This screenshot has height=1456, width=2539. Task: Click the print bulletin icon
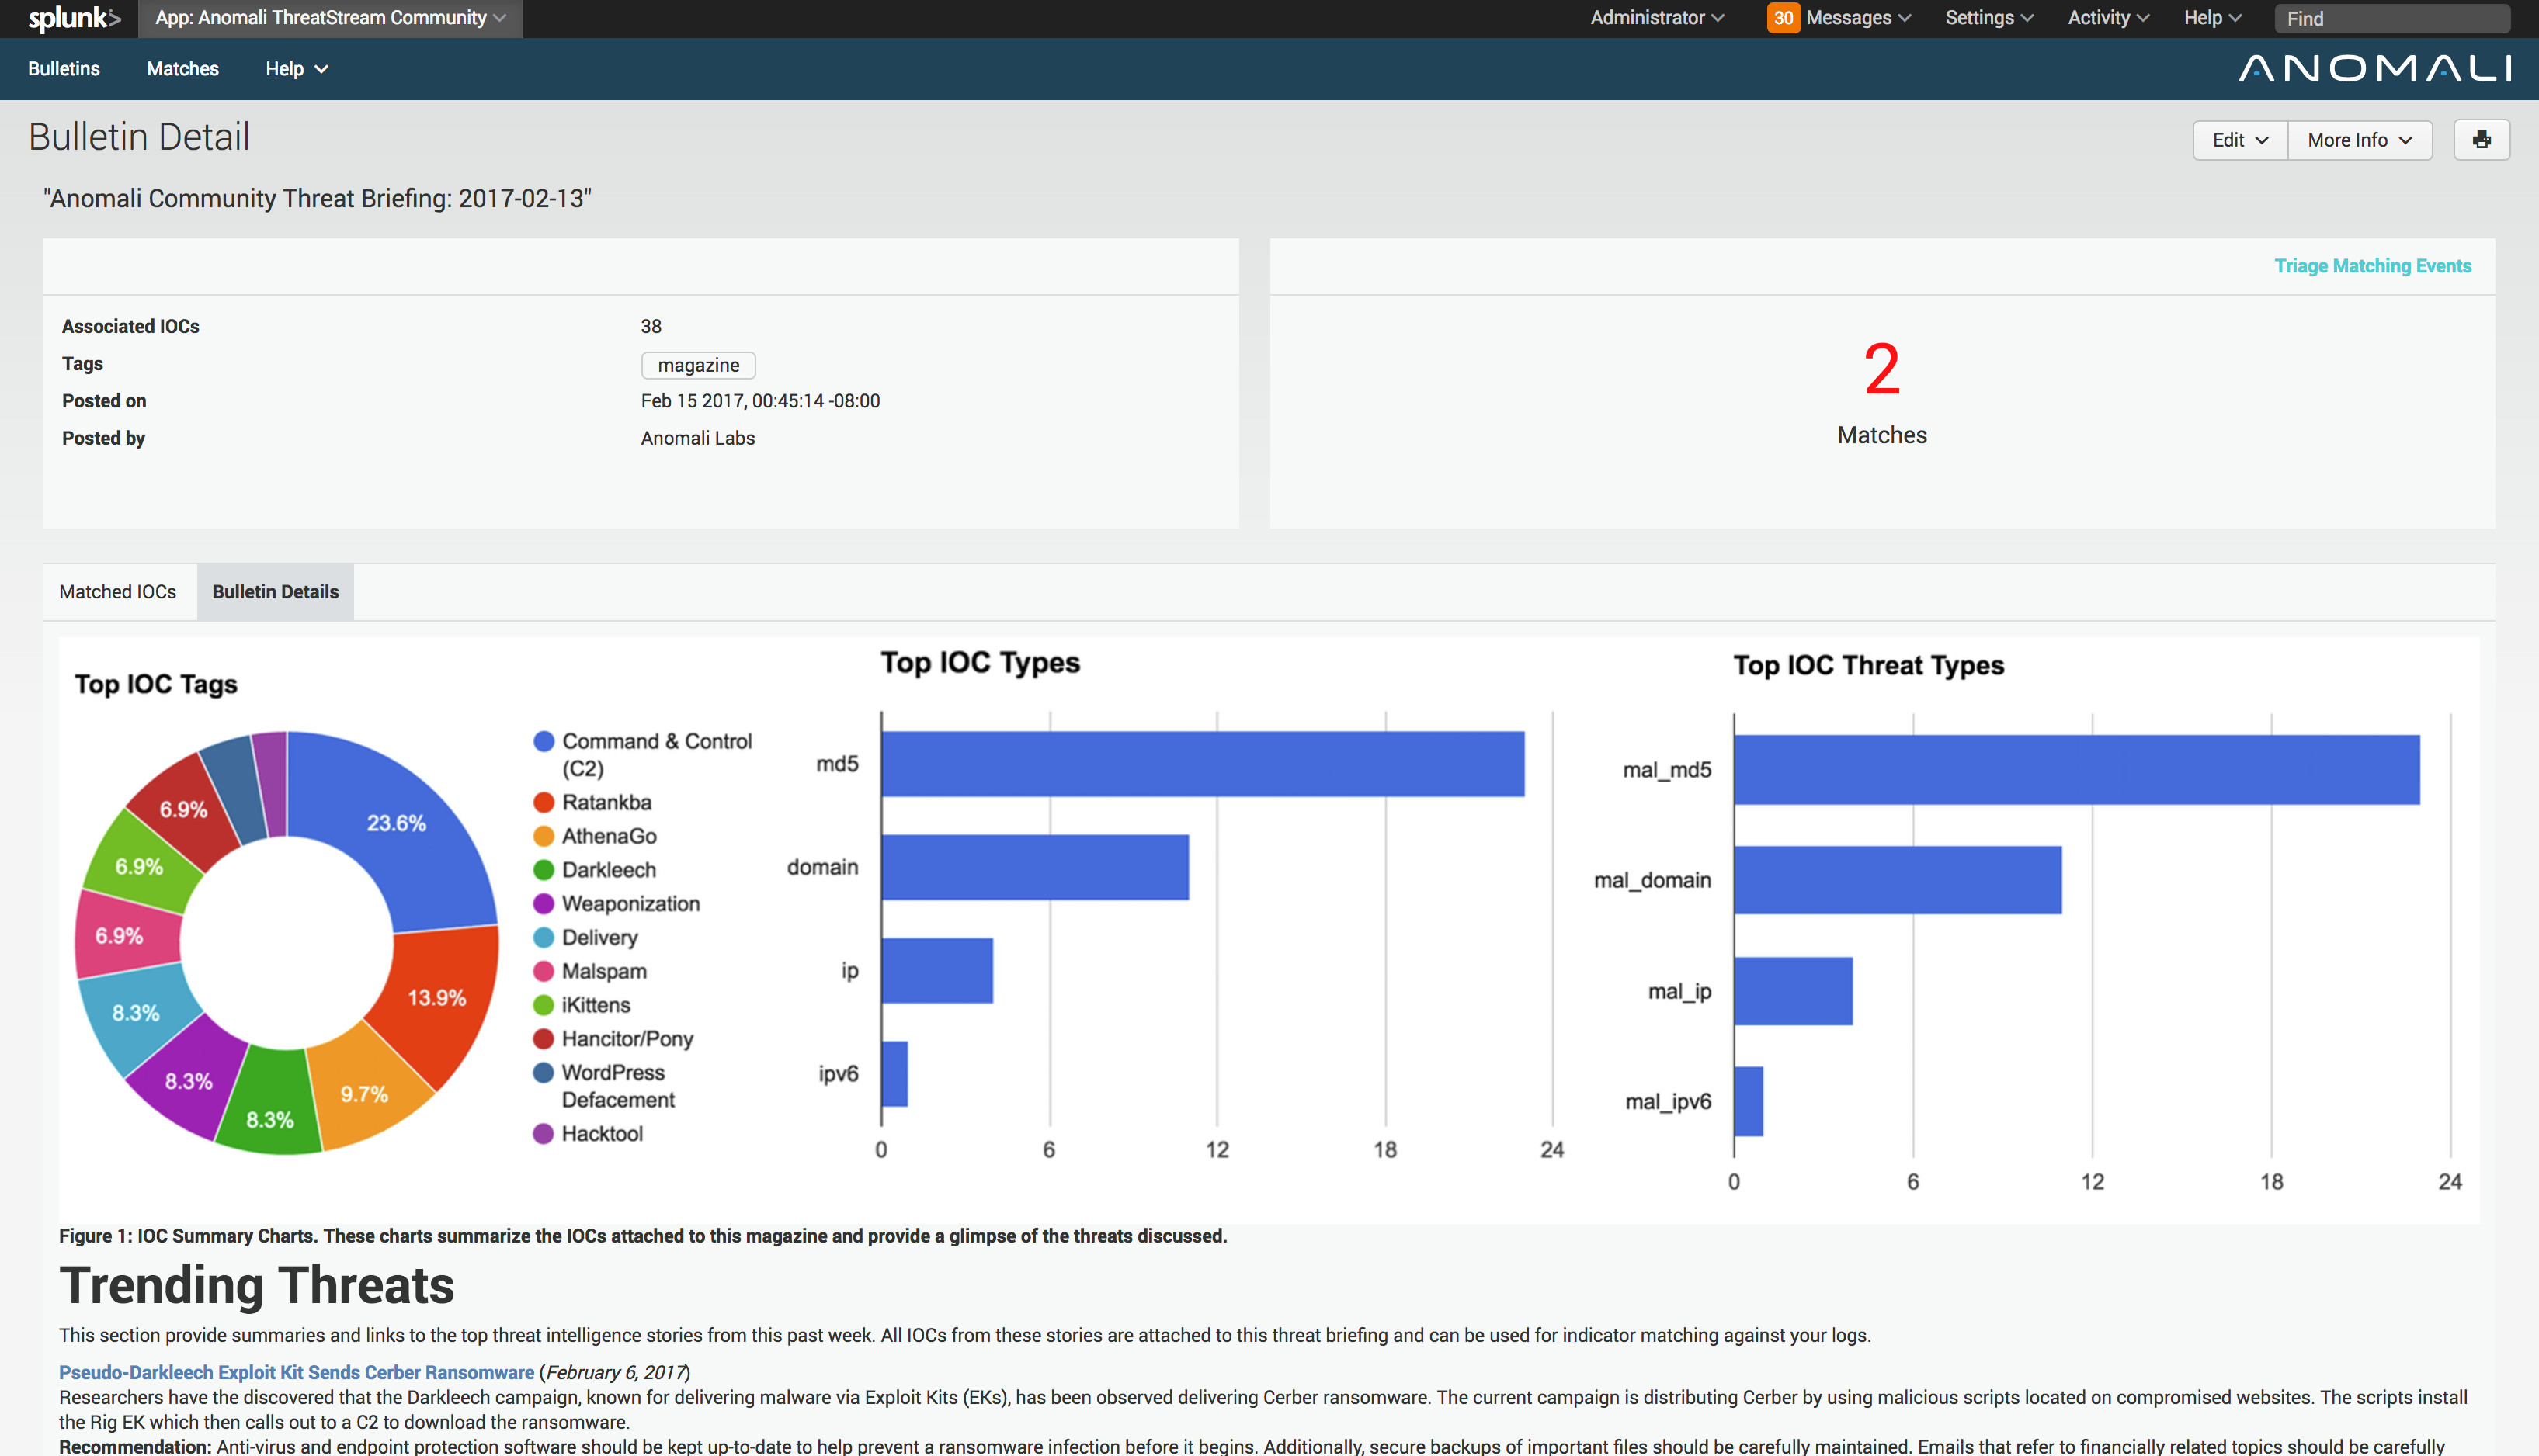tap(2482, 140)
